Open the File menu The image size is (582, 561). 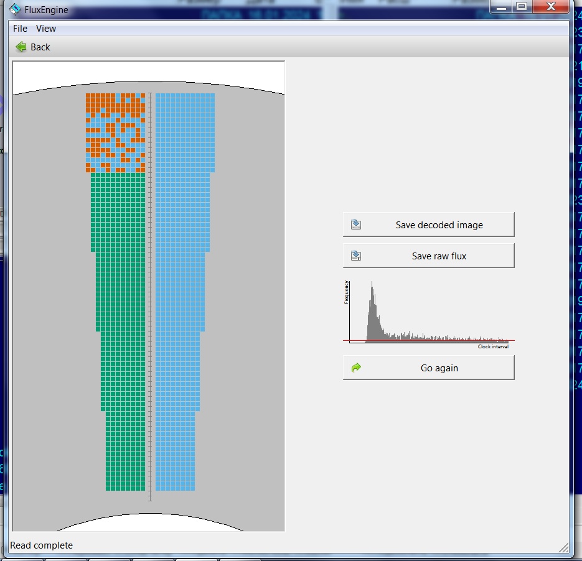click(x=20, y=29)
